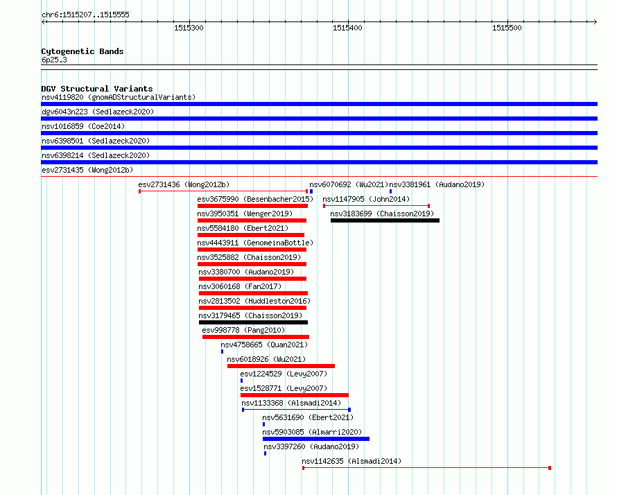This screenshot has width=617, height=495.
Task: Click the blue bar under nsv1016859 (Coe2014)
Action: 319,133
